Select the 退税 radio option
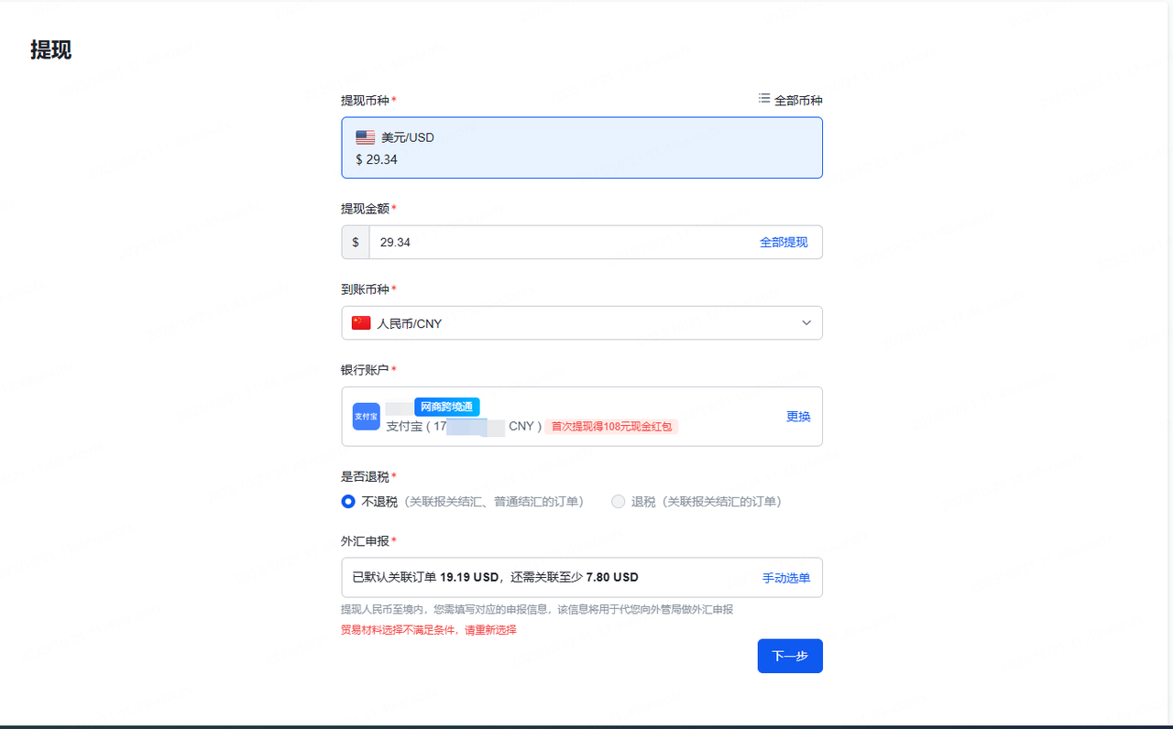 619,502
